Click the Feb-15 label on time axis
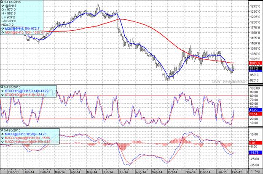The image size is (263, 174). click(237, 172)
